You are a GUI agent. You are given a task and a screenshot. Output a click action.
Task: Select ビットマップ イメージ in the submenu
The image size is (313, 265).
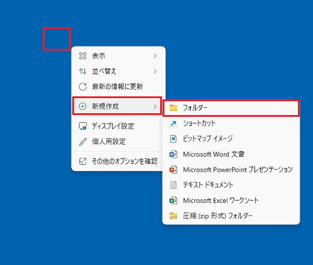[x=231, y=139]
